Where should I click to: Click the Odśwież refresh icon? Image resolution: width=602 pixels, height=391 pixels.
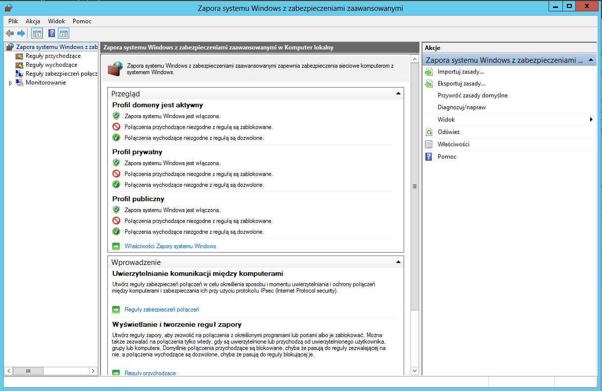pos(429,132)
